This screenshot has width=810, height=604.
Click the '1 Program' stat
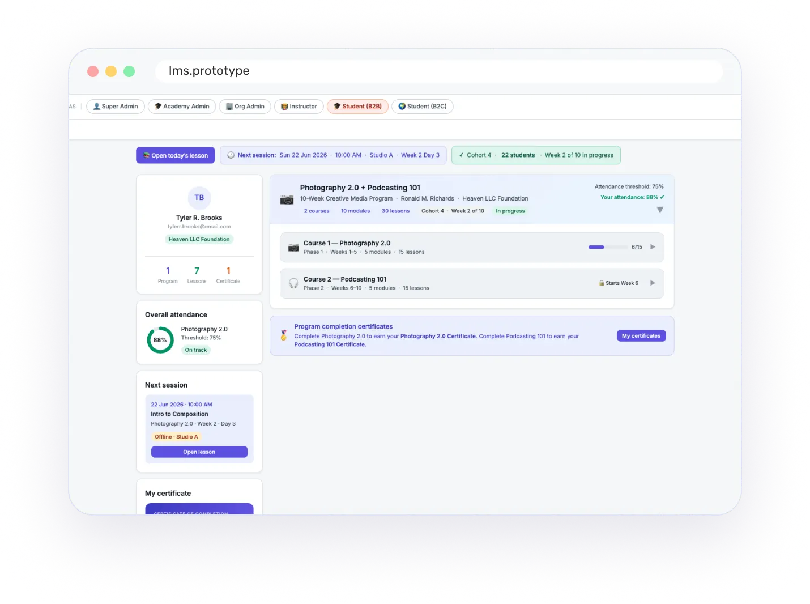pos(168,275)
